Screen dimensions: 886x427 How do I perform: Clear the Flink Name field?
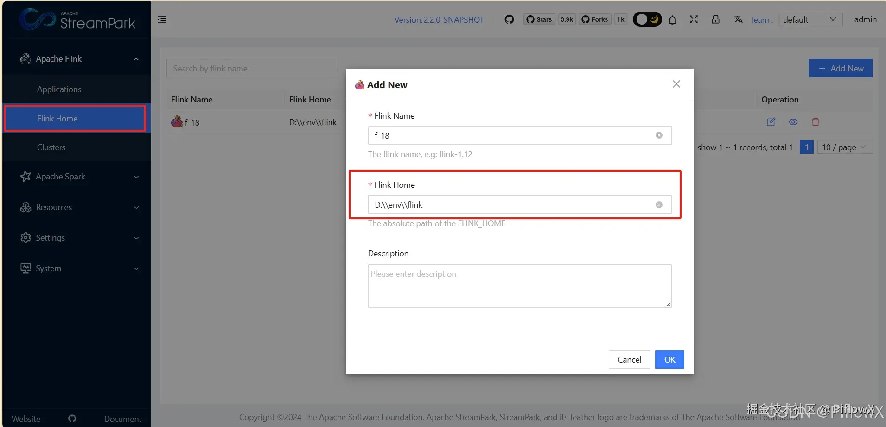pos(659,135)
